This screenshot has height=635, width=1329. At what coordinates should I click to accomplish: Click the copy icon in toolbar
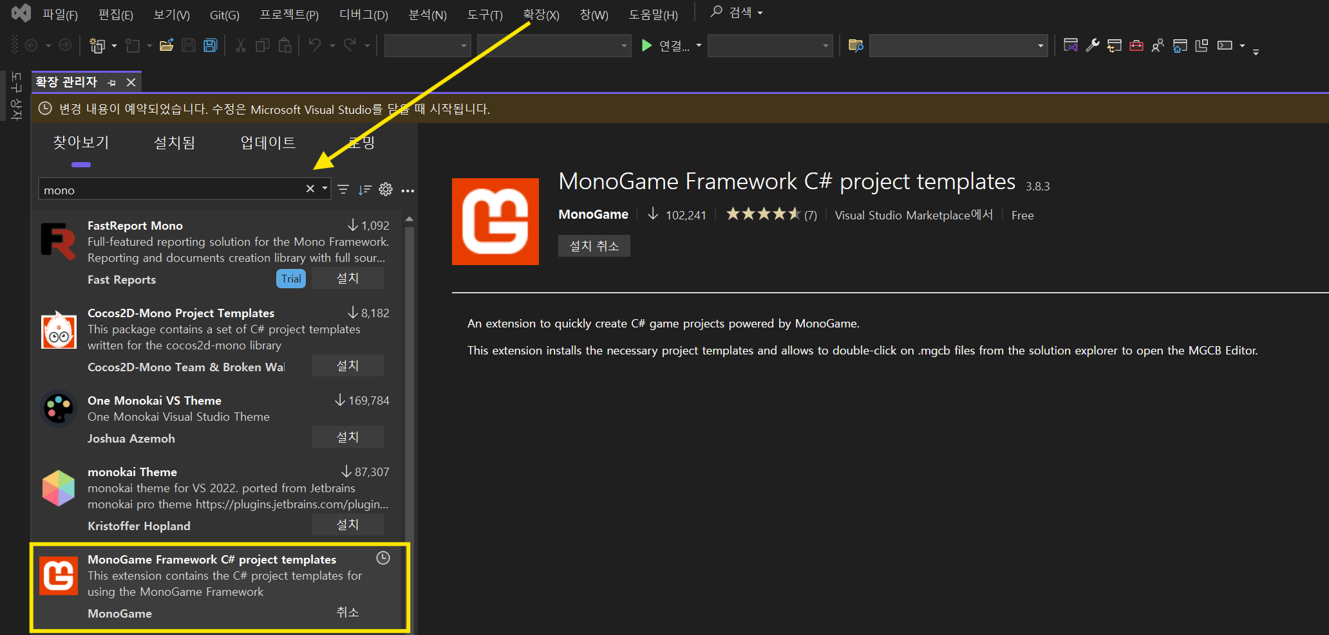tap(263, 45)
